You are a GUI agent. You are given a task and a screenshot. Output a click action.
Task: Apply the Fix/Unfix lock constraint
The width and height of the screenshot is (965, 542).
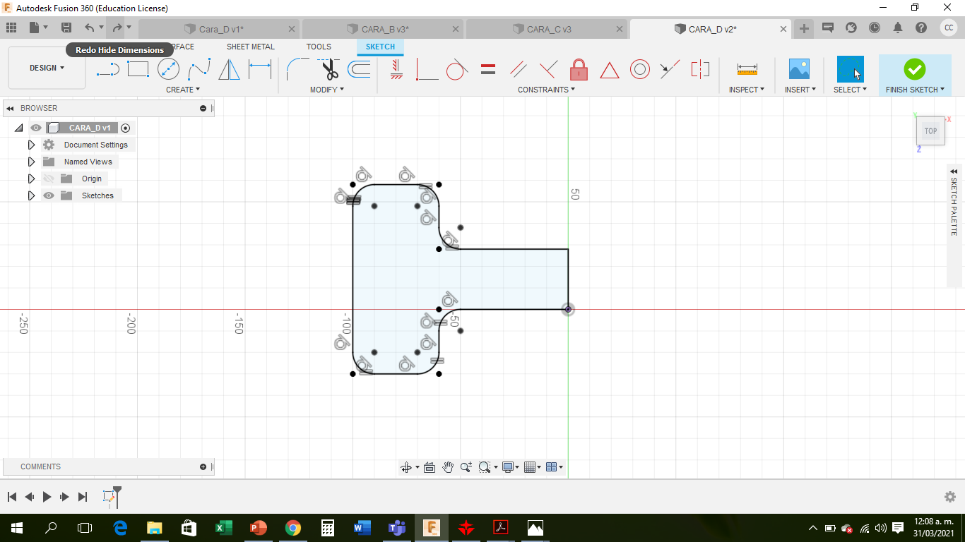[x=579, y=69]
